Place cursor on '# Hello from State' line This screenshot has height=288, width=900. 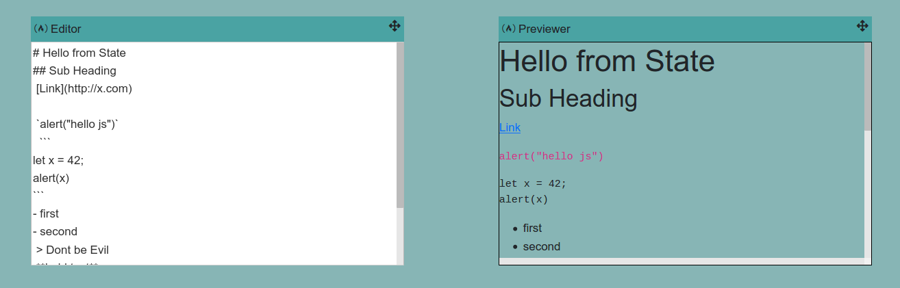pyautogui.click(x=79, y=53)
